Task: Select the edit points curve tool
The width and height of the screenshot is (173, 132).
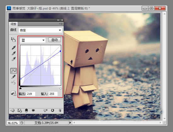Action: [x=14, y=71]
